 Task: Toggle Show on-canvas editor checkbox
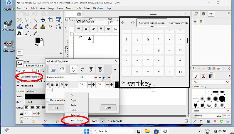18,81
